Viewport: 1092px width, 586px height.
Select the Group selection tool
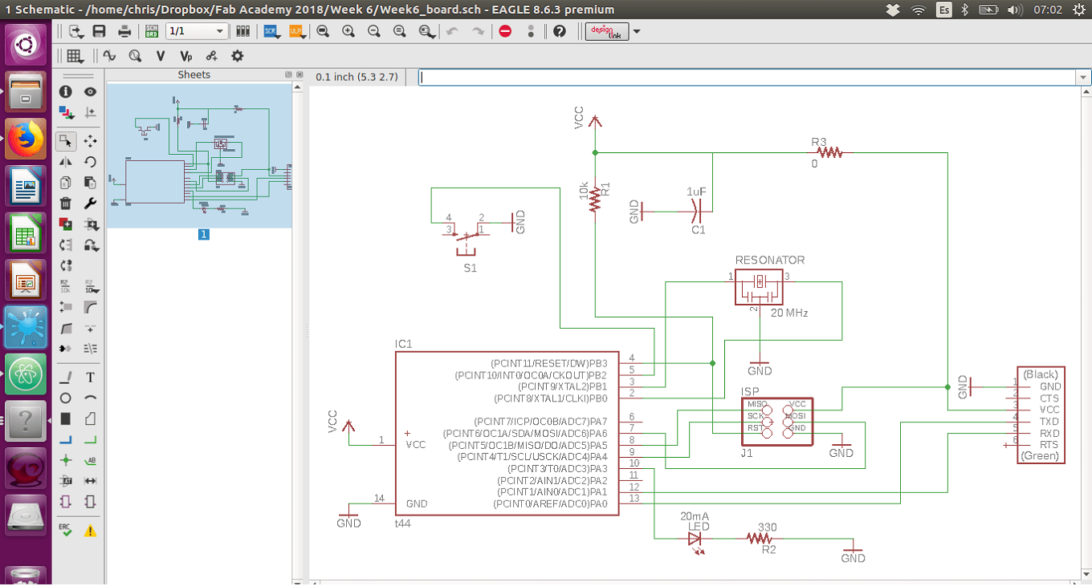66,141
